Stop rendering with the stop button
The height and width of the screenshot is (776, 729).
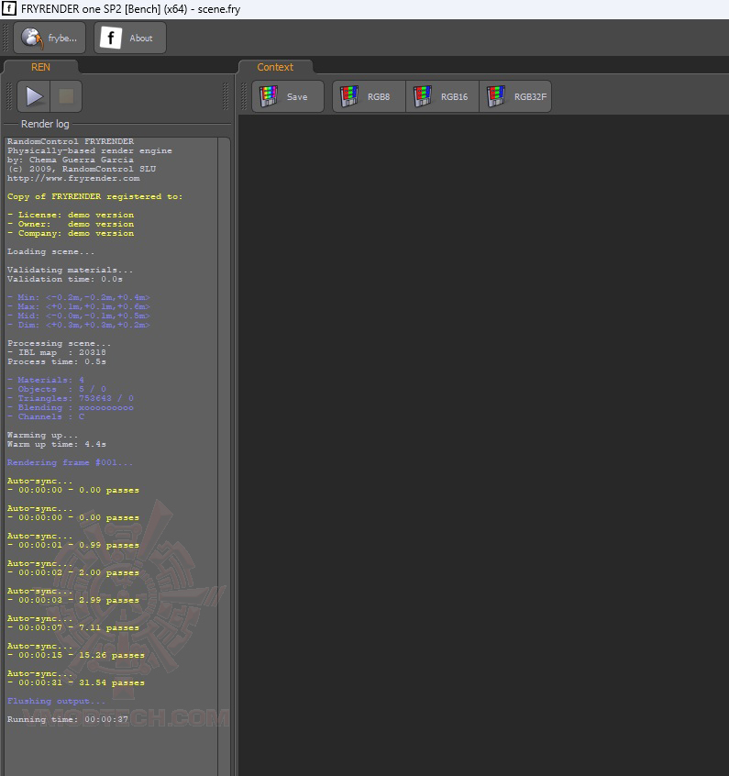point(66,96)
